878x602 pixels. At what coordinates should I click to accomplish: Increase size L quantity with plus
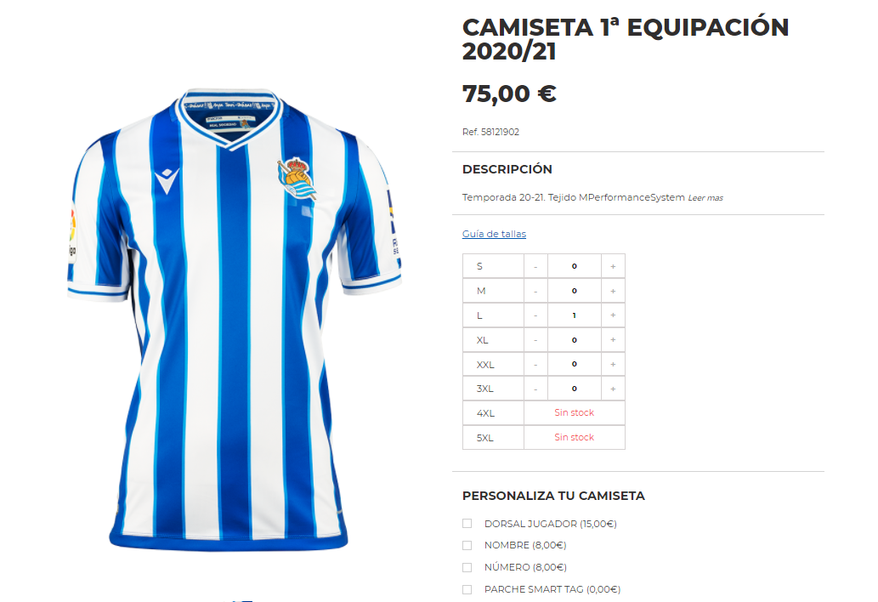click(x=613, y=315)
